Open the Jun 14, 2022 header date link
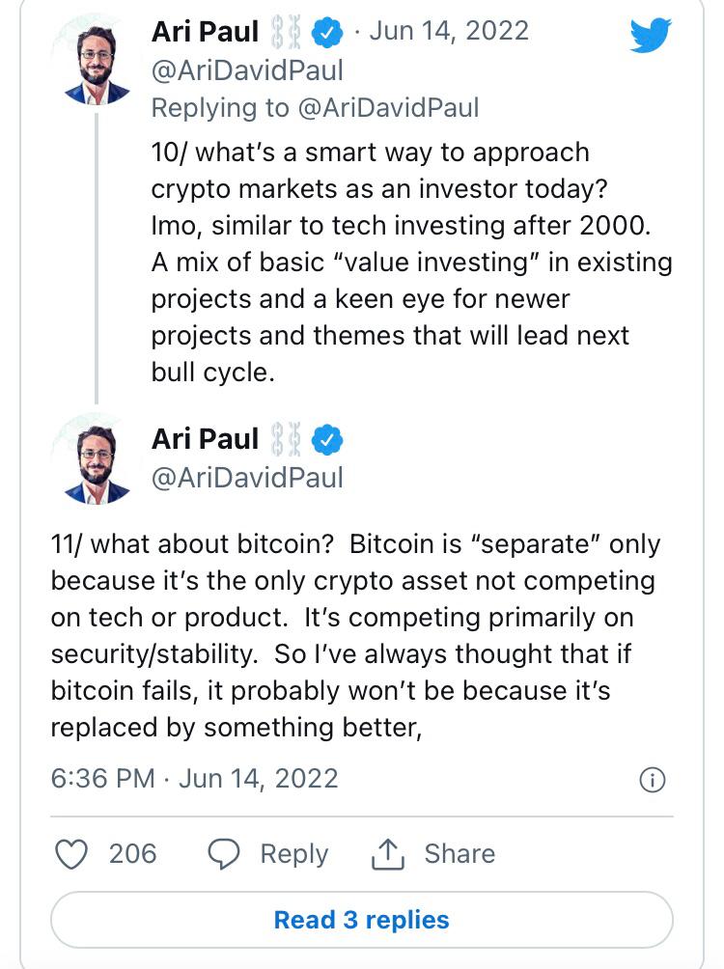This screenshot has height=969, width=724. tap(449, 31)
